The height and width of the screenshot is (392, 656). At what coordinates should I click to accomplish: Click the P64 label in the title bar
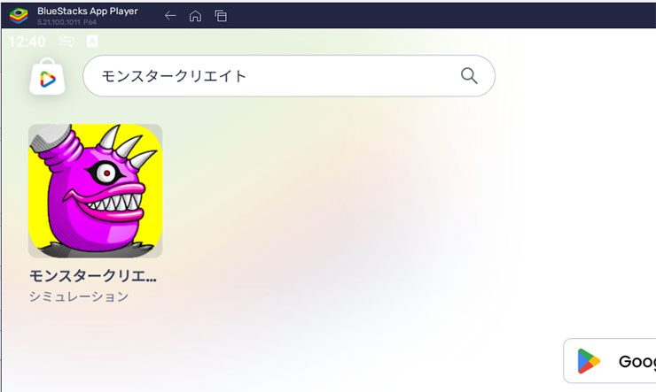coord(90,22)
